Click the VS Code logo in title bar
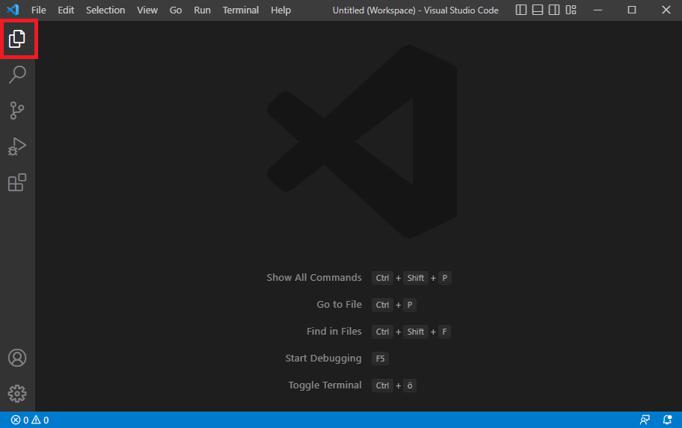682x428 pixels. click(13, 10)
